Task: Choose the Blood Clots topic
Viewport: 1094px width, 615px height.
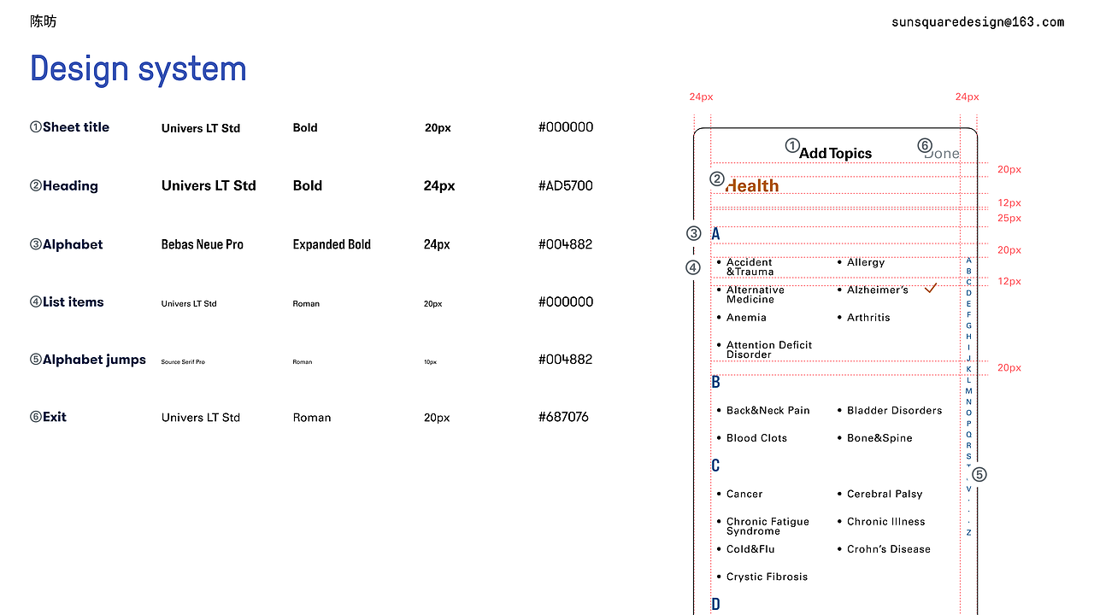Action: pyautogui.click(x=756, y=437)
